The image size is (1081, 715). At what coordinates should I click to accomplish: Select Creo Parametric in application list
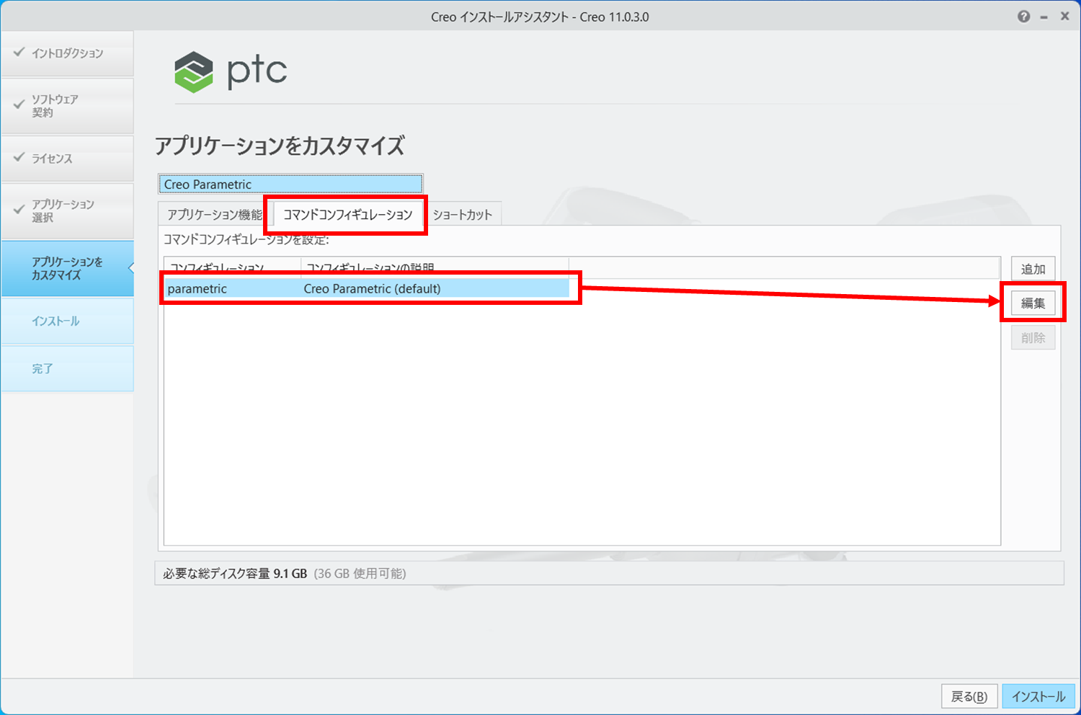[290, 185]
